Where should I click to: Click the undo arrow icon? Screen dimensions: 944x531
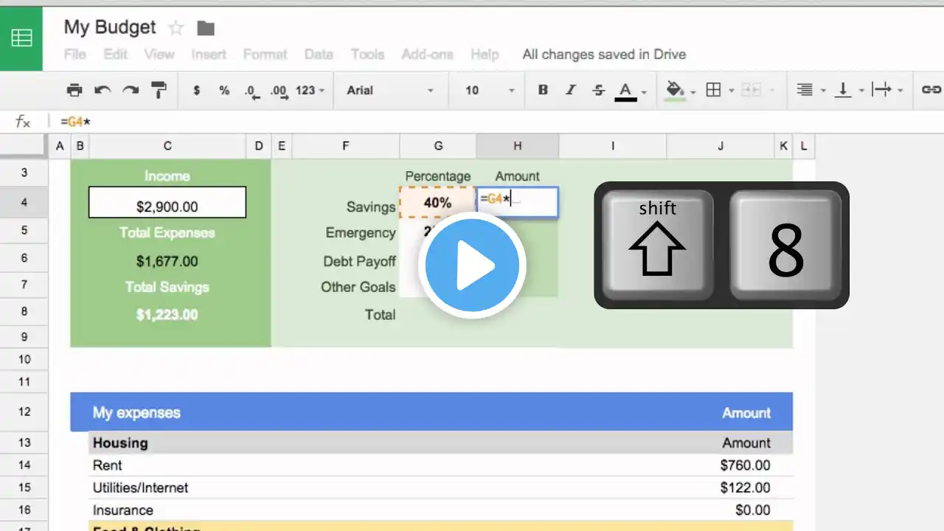pos(103,90)
